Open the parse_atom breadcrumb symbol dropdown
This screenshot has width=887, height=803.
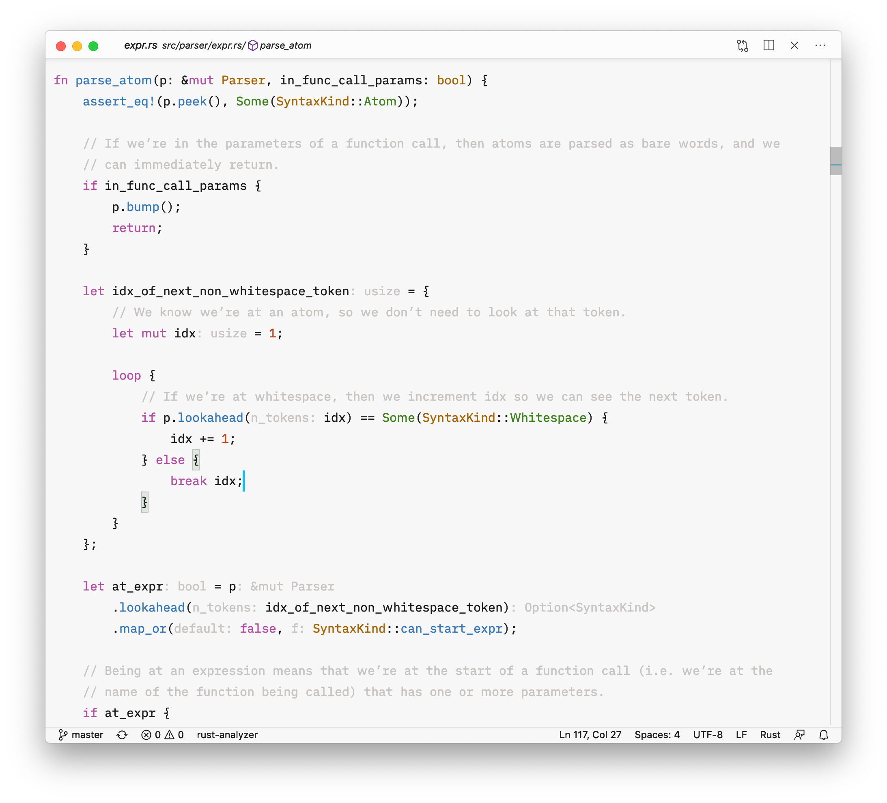point(285,45)
